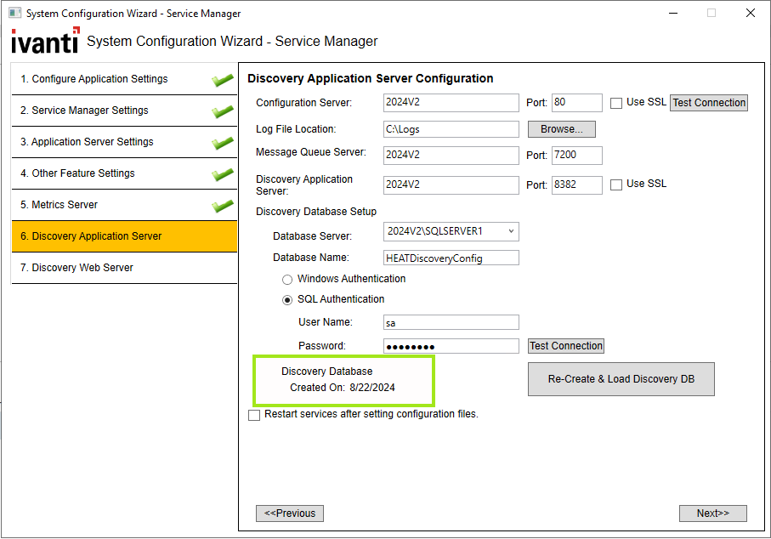The width and height of the screenshot is (771, 539).
Task: Check Restart services after setting configuration files
Action: [x=254, y=415]
